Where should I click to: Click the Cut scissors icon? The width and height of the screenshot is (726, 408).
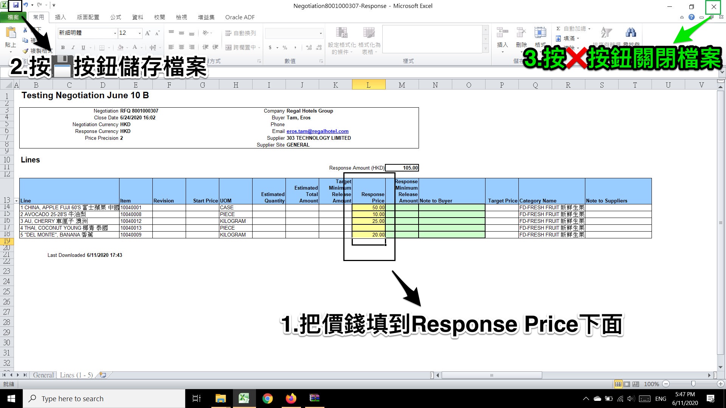(x=25, y=29)
